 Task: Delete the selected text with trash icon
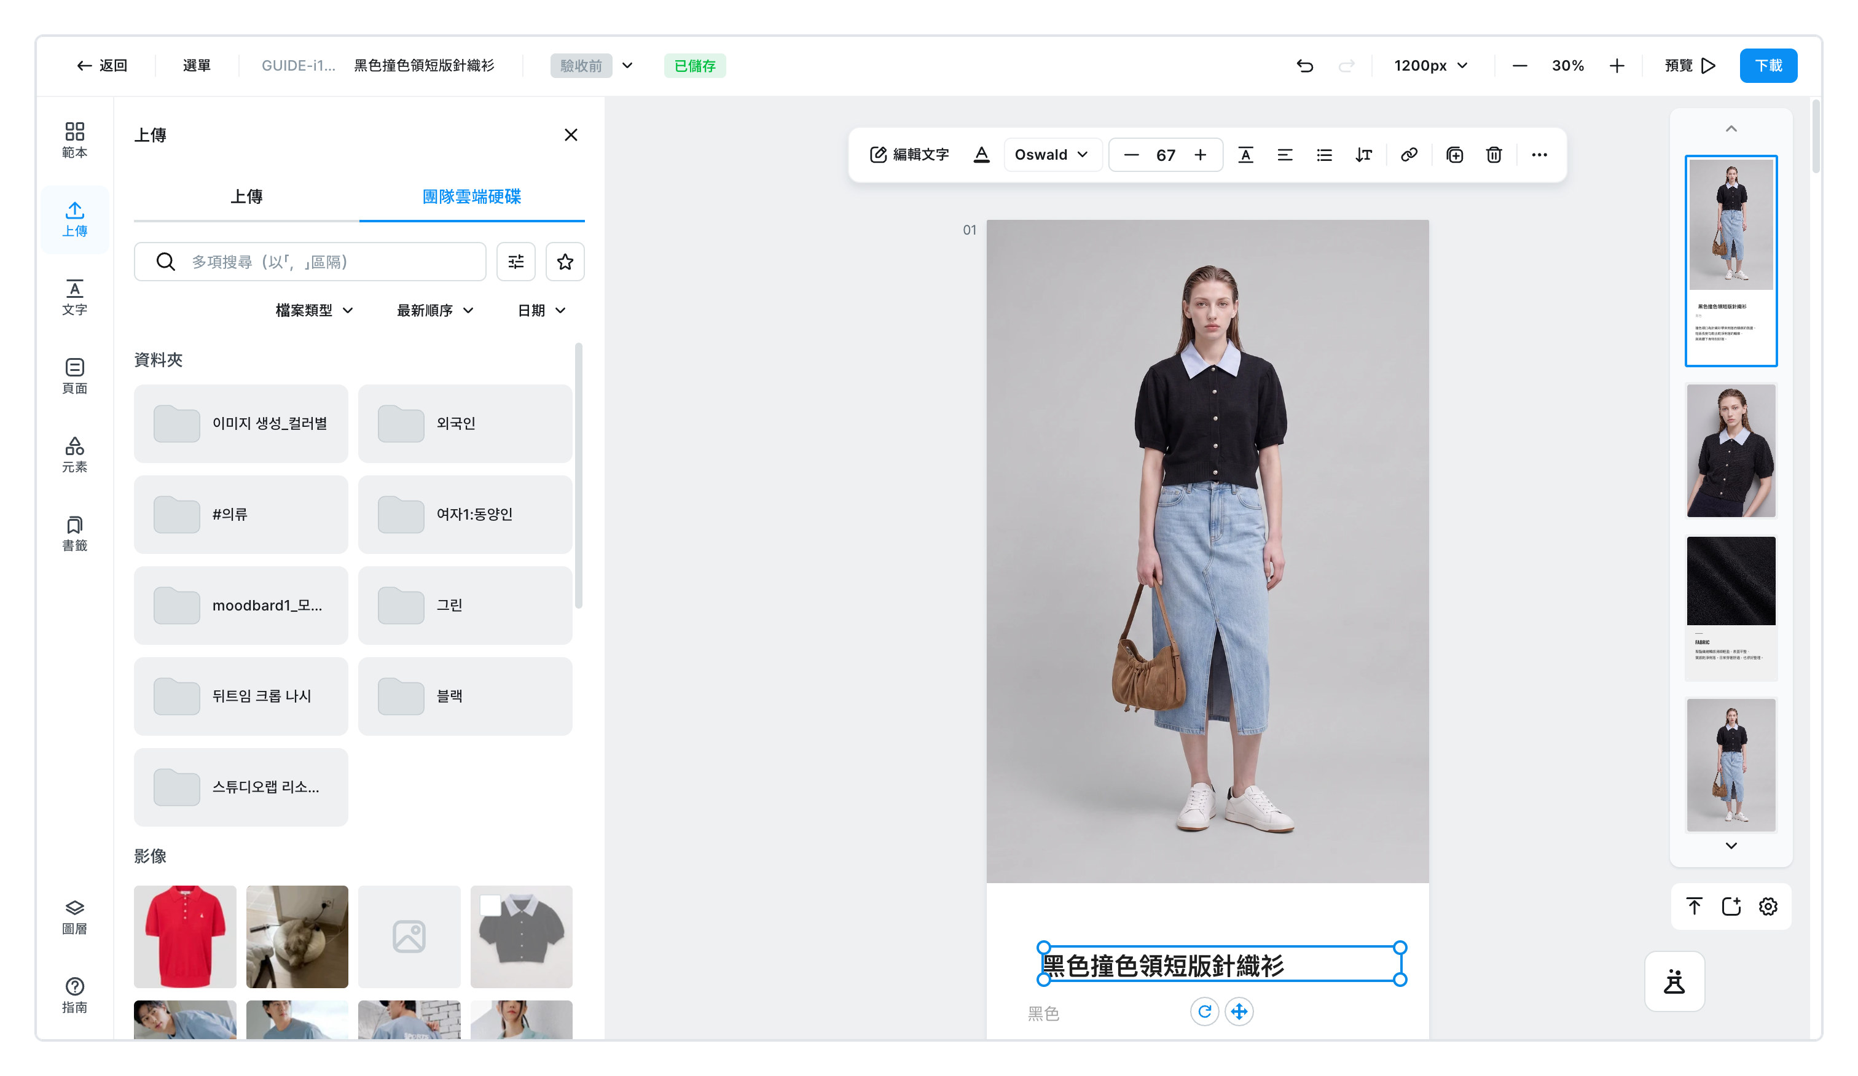(1494, 155)
